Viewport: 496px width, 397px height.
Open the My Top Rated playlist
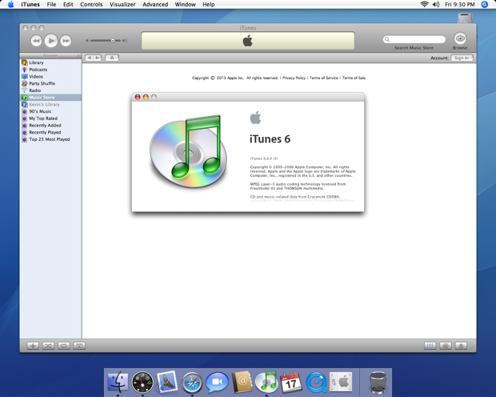(x=50, y=118)
